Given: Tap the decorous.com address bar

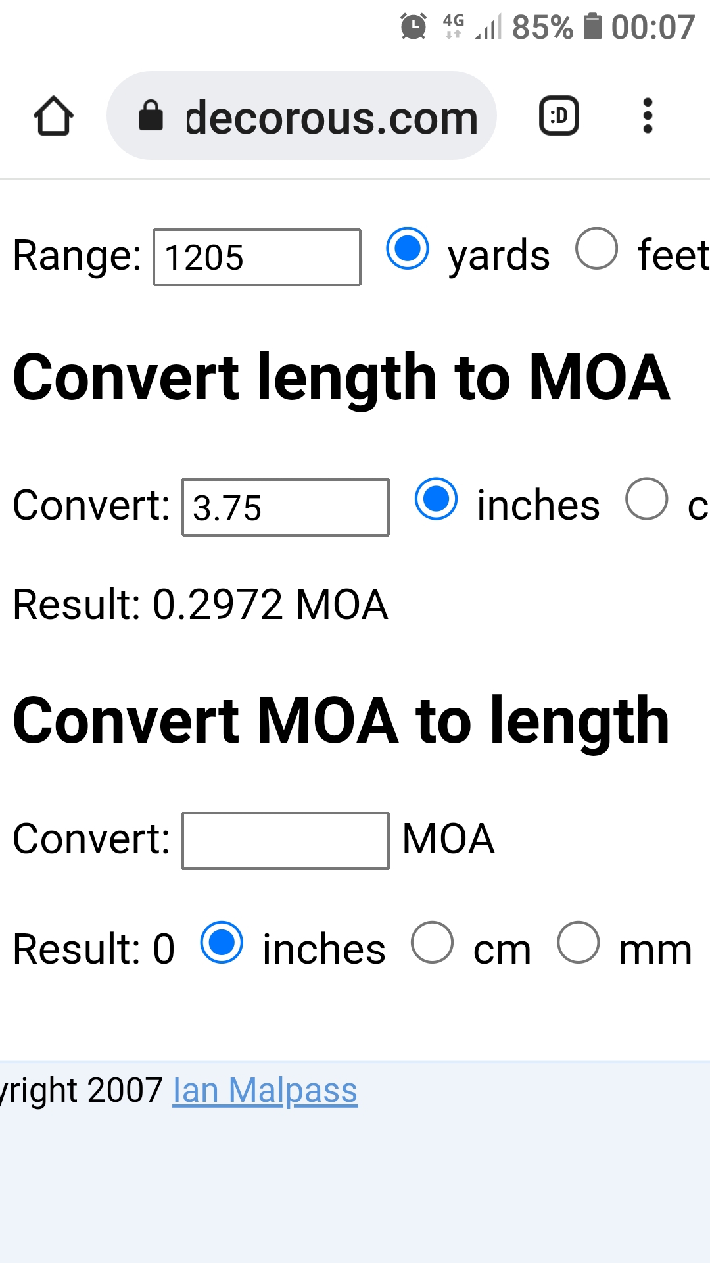Looking at the screenshot, I should point(301,116).
